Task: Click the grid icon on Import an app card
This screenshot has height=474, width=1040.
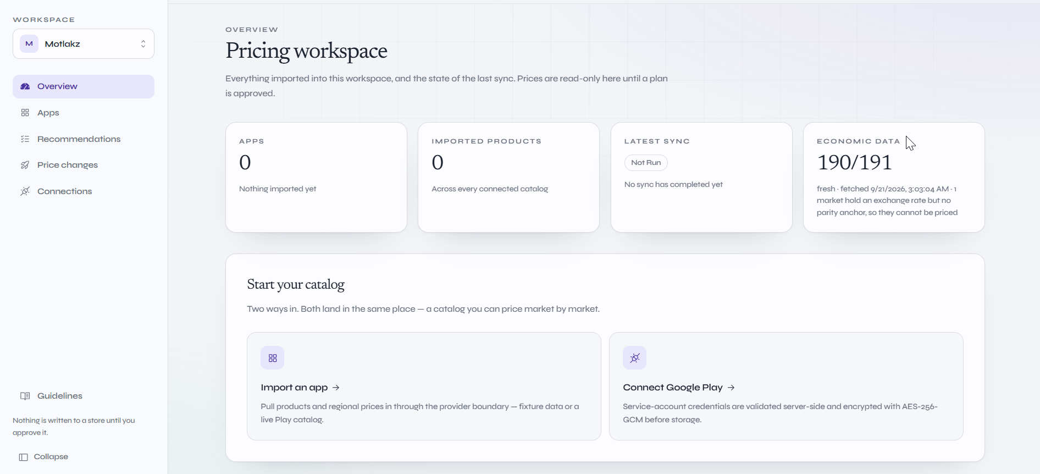Action: (273, 358)
